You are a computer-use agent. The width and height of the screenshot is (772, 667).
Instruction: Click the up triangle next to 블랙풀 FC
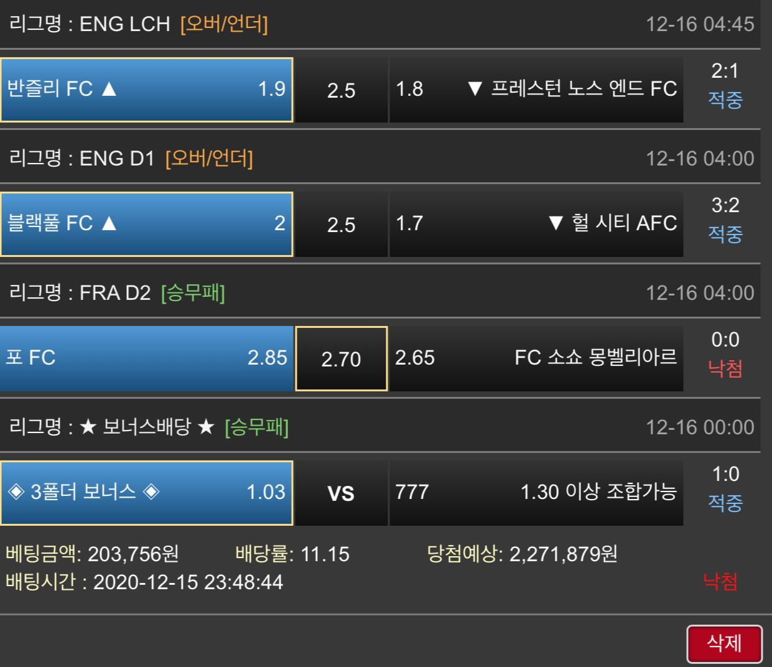coord(109,223)
